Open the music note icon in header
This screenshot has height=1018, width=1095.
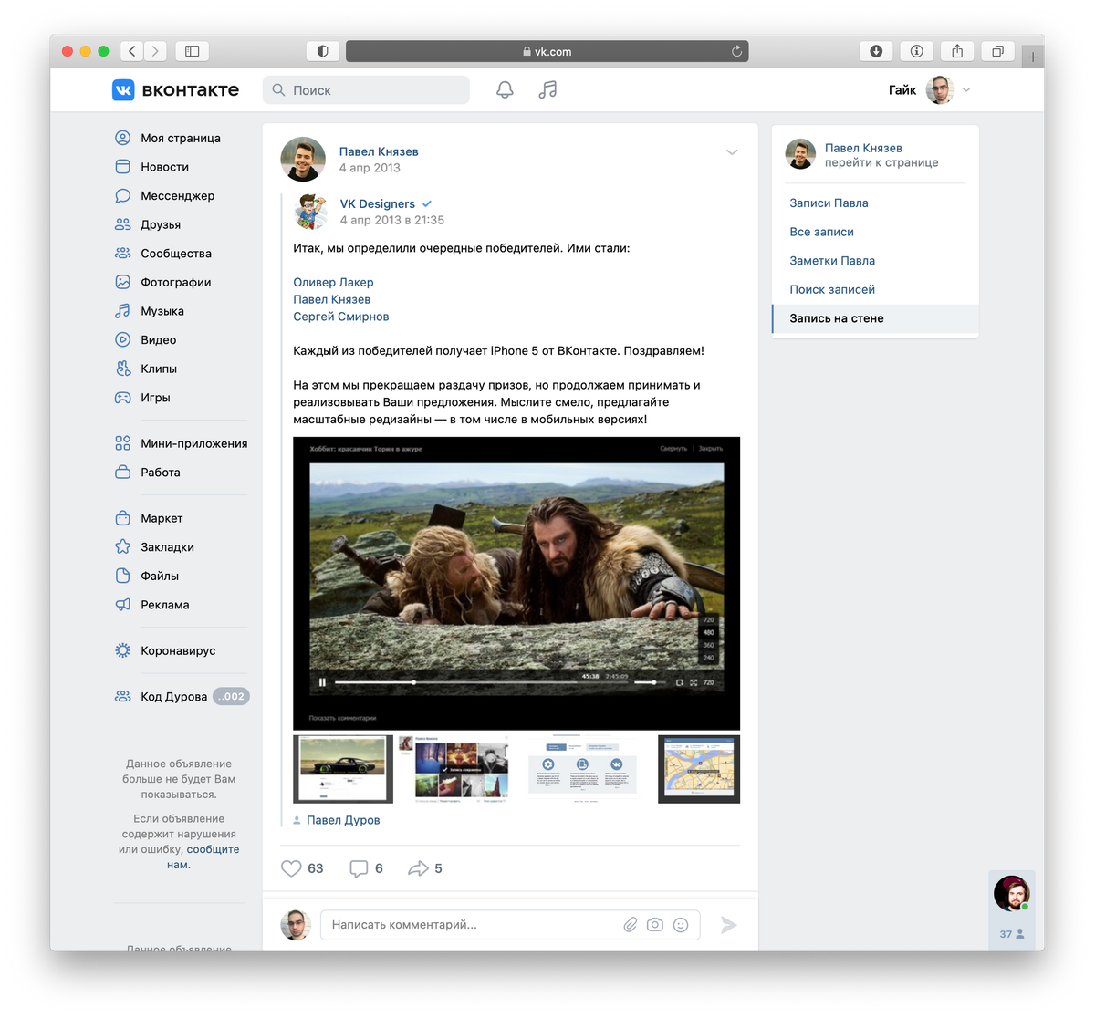click(547, 89)
